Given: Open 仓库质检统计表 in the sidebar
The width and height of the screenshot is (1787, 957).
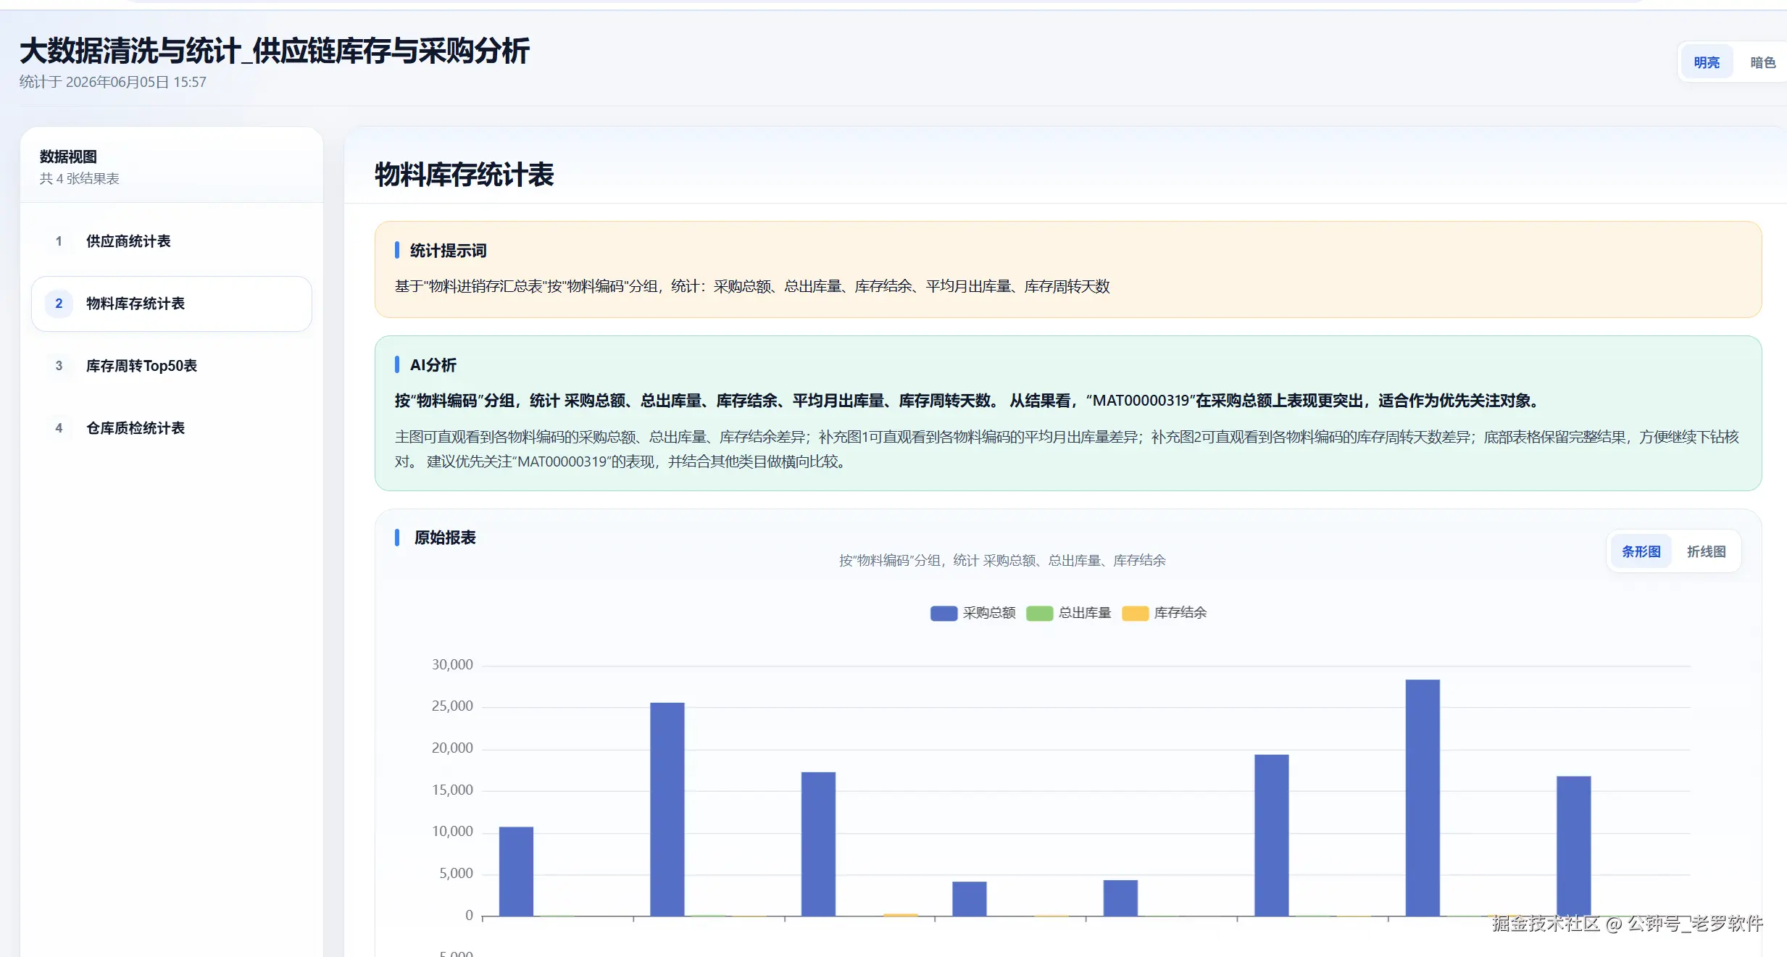Looking at the screenshot, I should (172, 428).
